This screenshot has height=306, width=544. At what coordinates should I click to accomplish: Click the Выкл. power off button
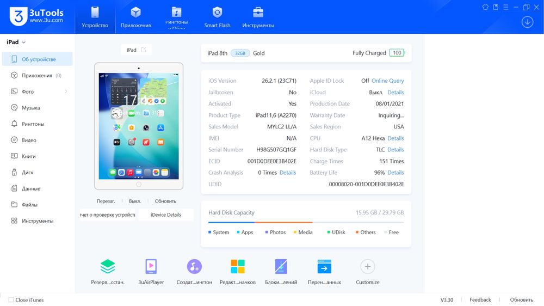tap(135, 201)
